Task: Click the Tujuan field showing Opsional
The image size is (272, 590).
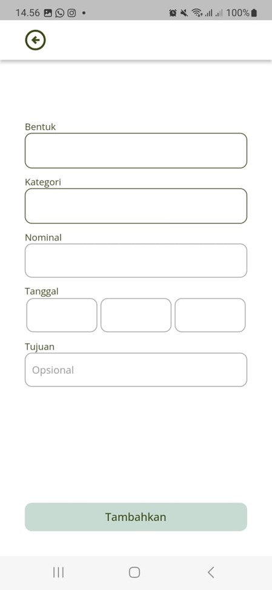Action: [x=136, y=370]
